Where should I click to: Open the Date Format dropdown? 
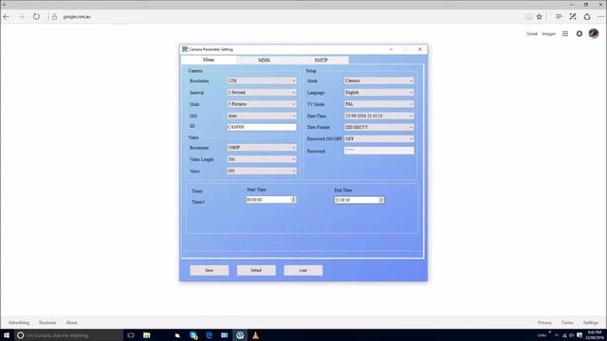379,127
